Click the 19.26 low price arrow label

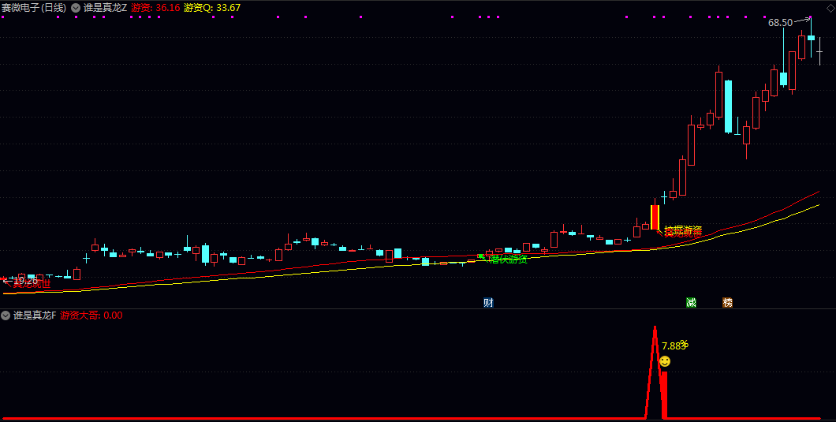(21, 279)
